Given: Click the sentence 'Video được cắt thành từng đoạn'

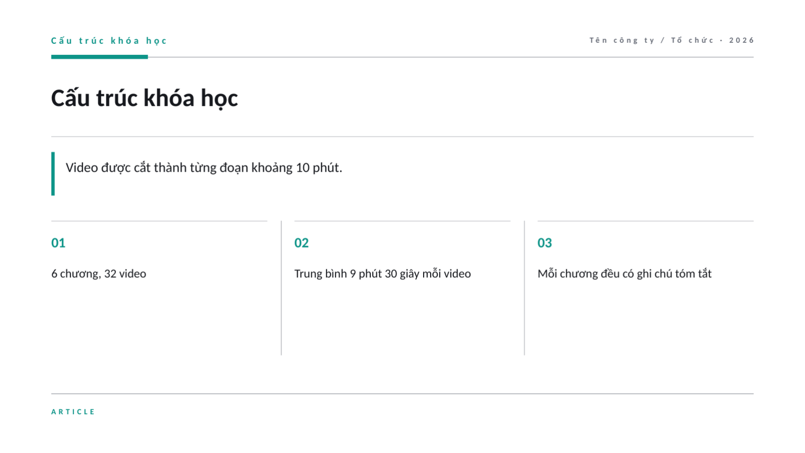Looking at the screenshot, I should pos(204,168).
